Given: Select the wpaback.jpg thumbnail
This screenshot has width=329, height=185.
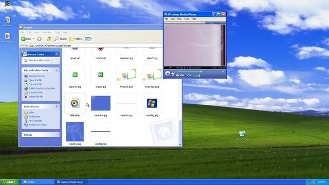Looking at the screenshot, I should click(101, 103).
